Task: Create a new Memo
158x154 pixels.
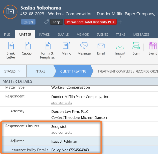Action: click(67, 49)
